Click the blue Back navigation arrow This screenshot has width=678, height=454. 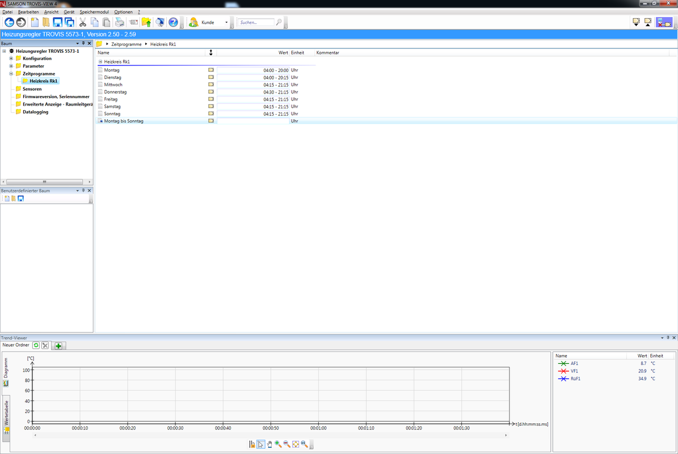tap(9, 22)
